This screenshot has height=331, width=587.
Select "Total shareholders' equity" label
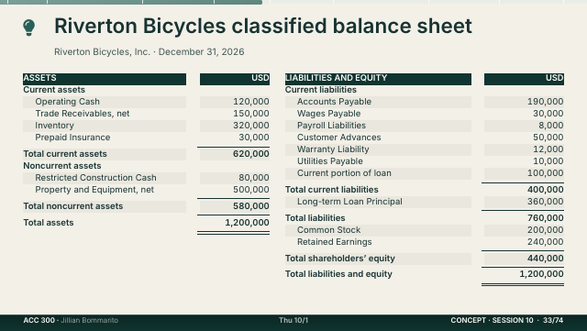click(x=340, y=259)
